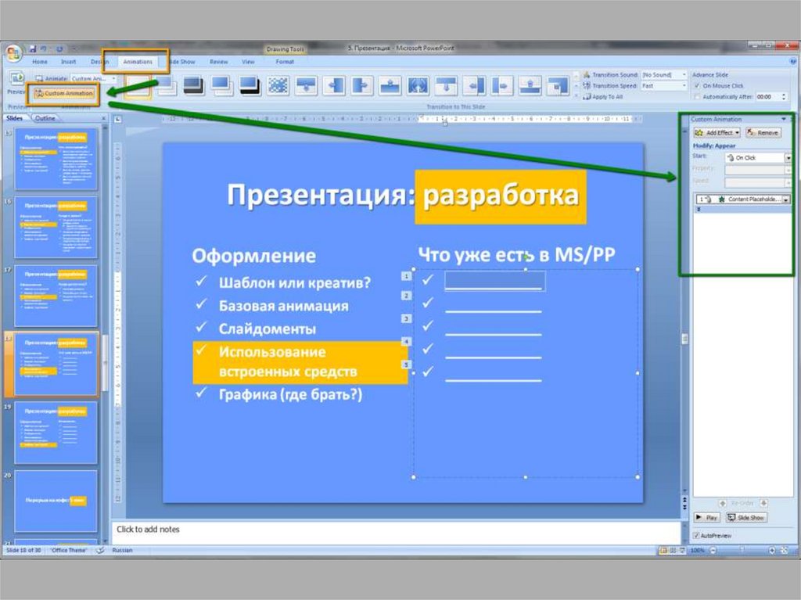Click the Undo icon in quick access toolbar
Image resolution: width=801 pixels, height=600 pixels.
coord(44,49)
